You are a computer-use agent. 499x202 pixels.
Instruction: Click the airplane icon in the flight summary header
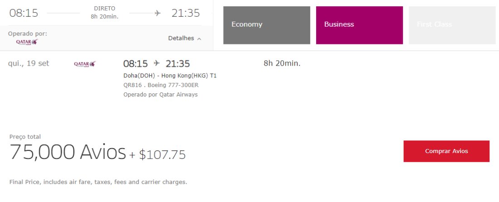(157, 13)
